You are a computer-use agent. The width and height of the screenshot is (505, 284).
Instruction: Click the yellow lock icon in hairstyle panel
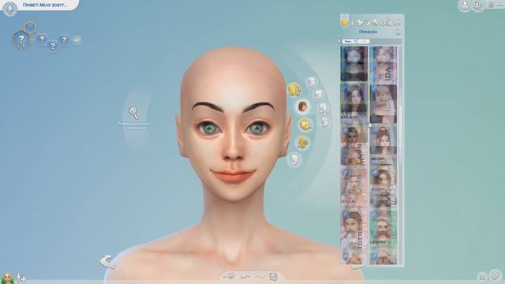pyautogui.click(x=344, y=21)
